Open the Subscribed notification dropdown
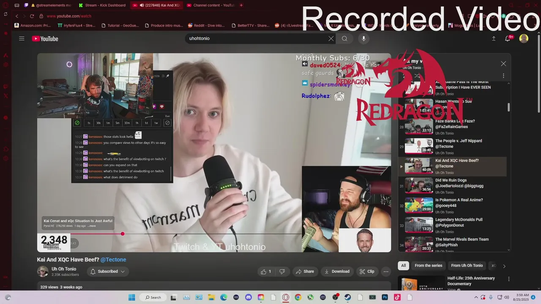This screenshot has height=304, width=541. [108, 271]
